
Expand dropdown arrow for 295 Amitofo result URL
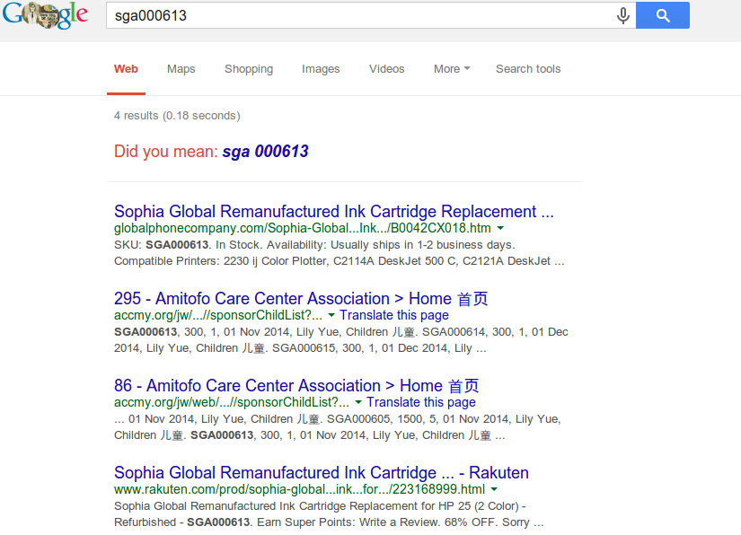[331, 315]
